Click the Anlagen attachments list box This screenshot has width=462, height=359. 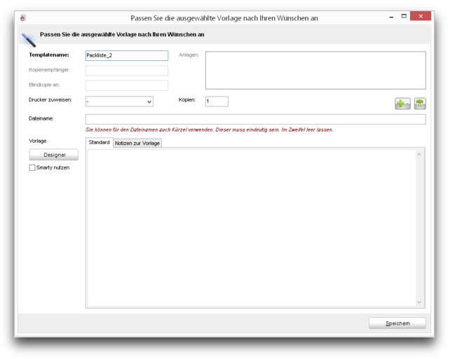[x=315, y=70]
